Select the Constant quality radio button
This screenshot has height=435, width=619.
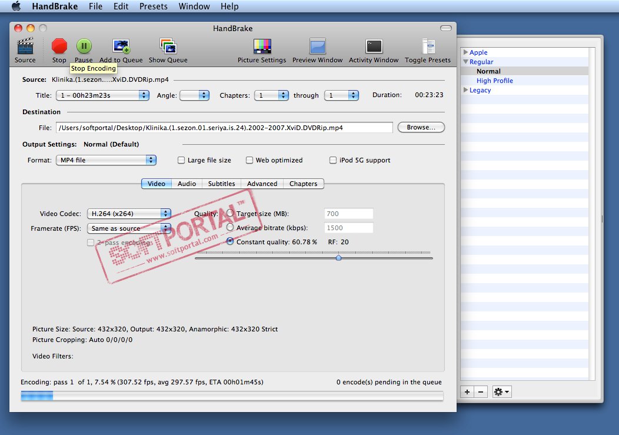(230, 241)
